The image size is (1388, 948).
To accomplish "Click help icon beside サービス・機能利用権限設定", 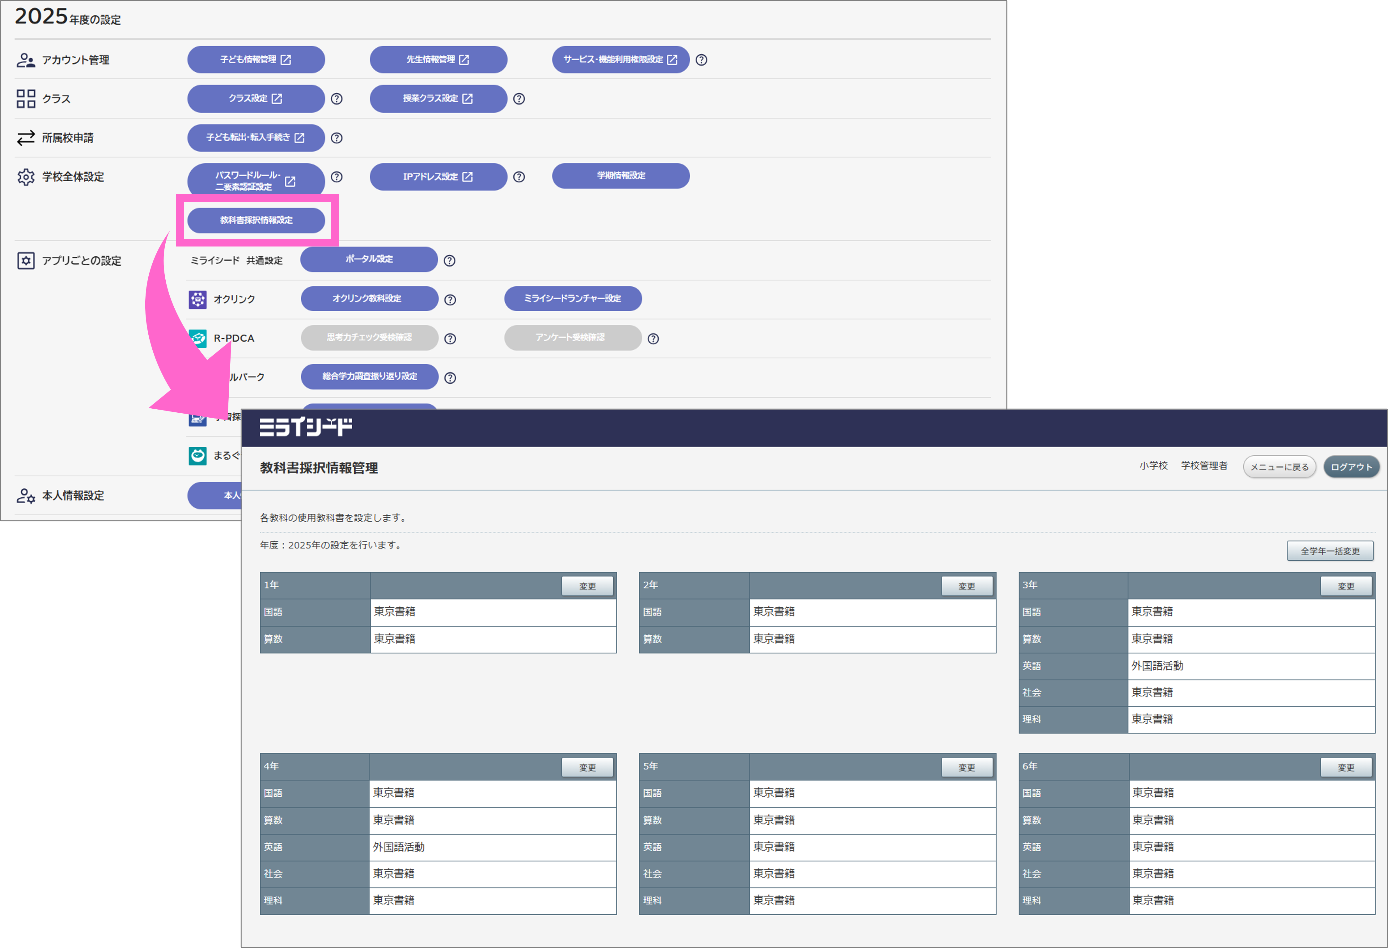I will click(x=701, y=60).
